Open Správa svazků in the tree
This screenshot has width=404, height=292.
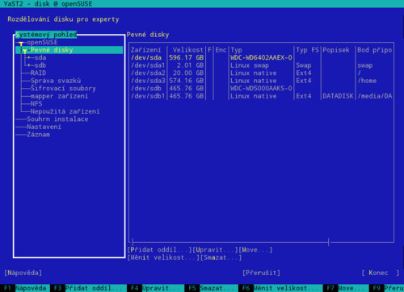(x=56, y=81)
